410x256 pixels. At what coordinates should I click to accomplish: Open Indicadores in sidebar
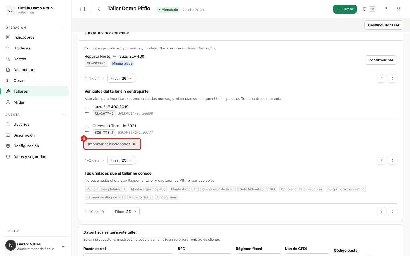pyautogui.click(x=36, y=37)
